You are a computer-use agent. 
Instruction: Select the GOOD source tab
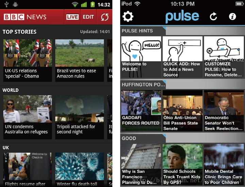[143, 138]
